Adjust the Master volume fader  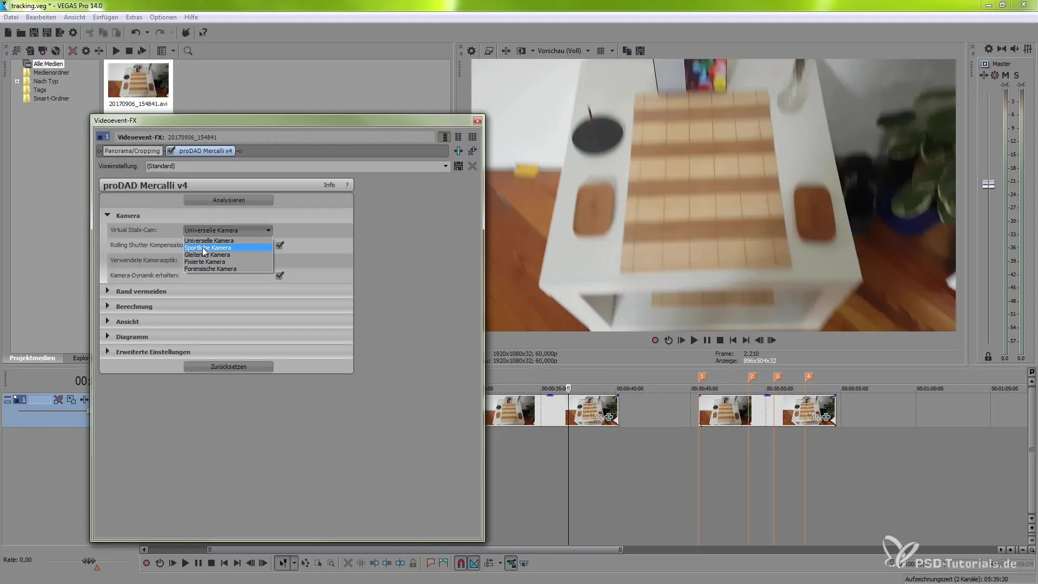coord(988,184)
